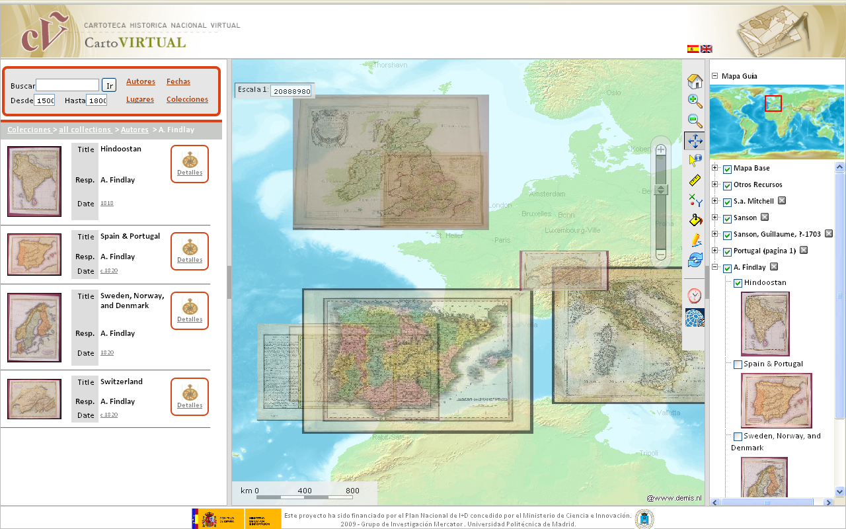The width and height of the screenshot is (846, 529).
Task: Refresh the map with blue arrows icon
Action: point(695,260)
